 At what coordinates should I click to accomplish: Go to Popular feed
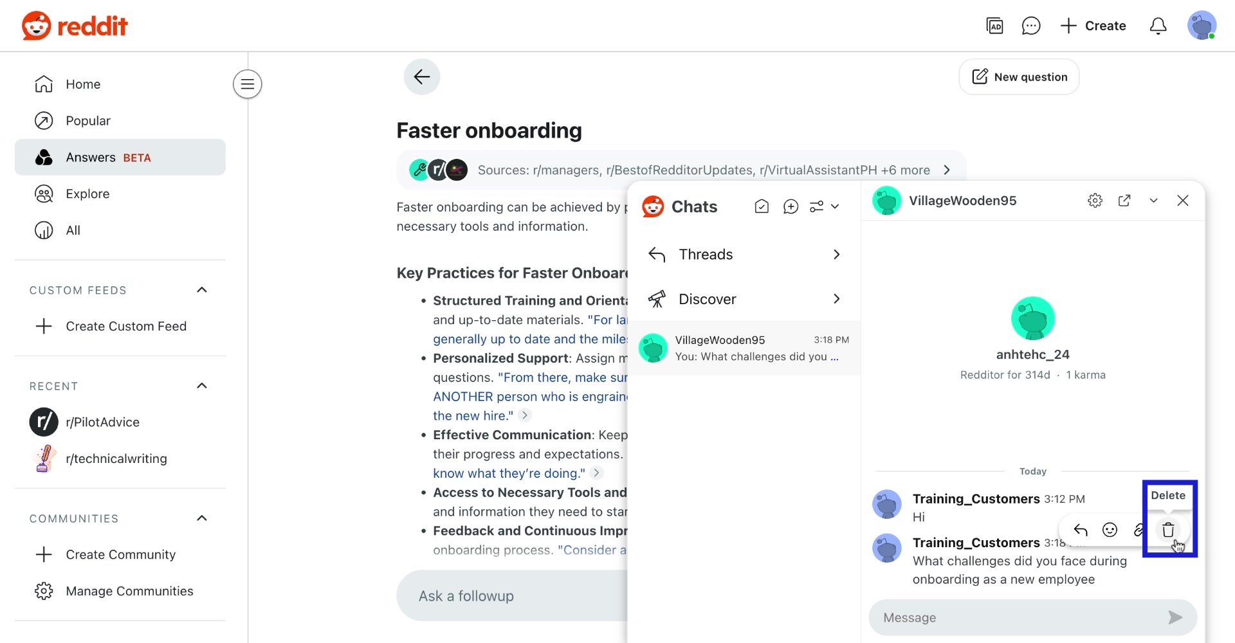(88, 121)
